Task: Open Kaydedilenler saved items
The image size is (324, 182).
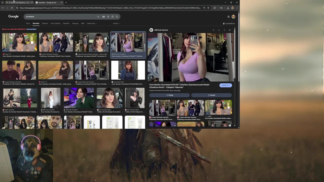Action: [x=229, y=24]
